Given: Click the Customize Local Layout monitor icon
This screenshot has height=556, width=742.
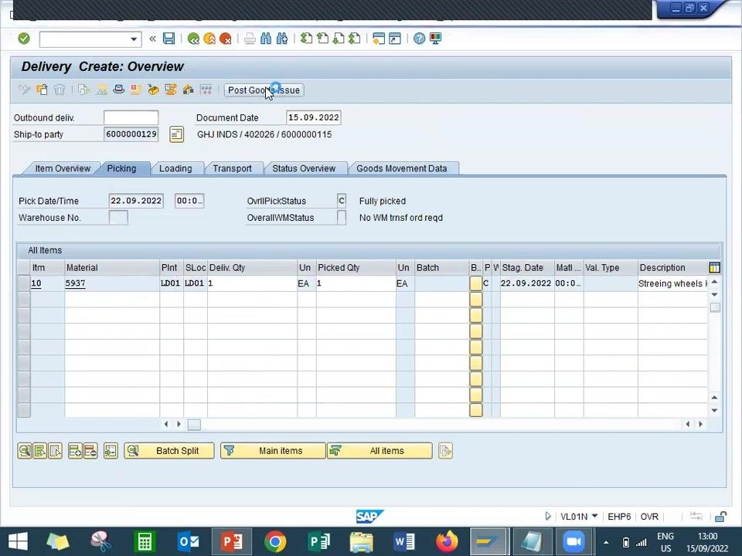Looking at the screenshot, I should 435,39.
